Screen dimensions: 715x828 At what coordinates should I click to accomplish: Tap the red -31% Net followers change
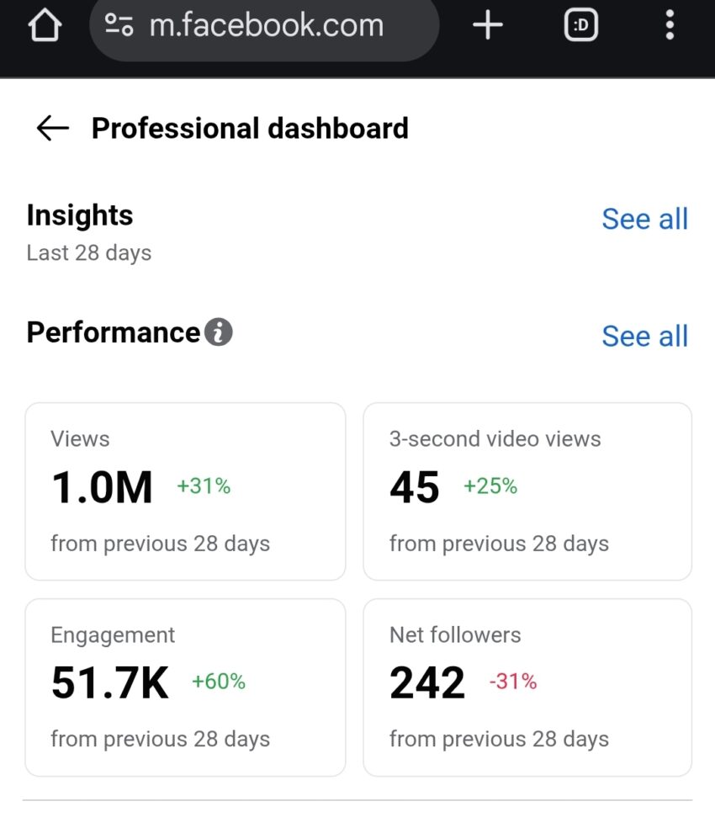(513, 682)
